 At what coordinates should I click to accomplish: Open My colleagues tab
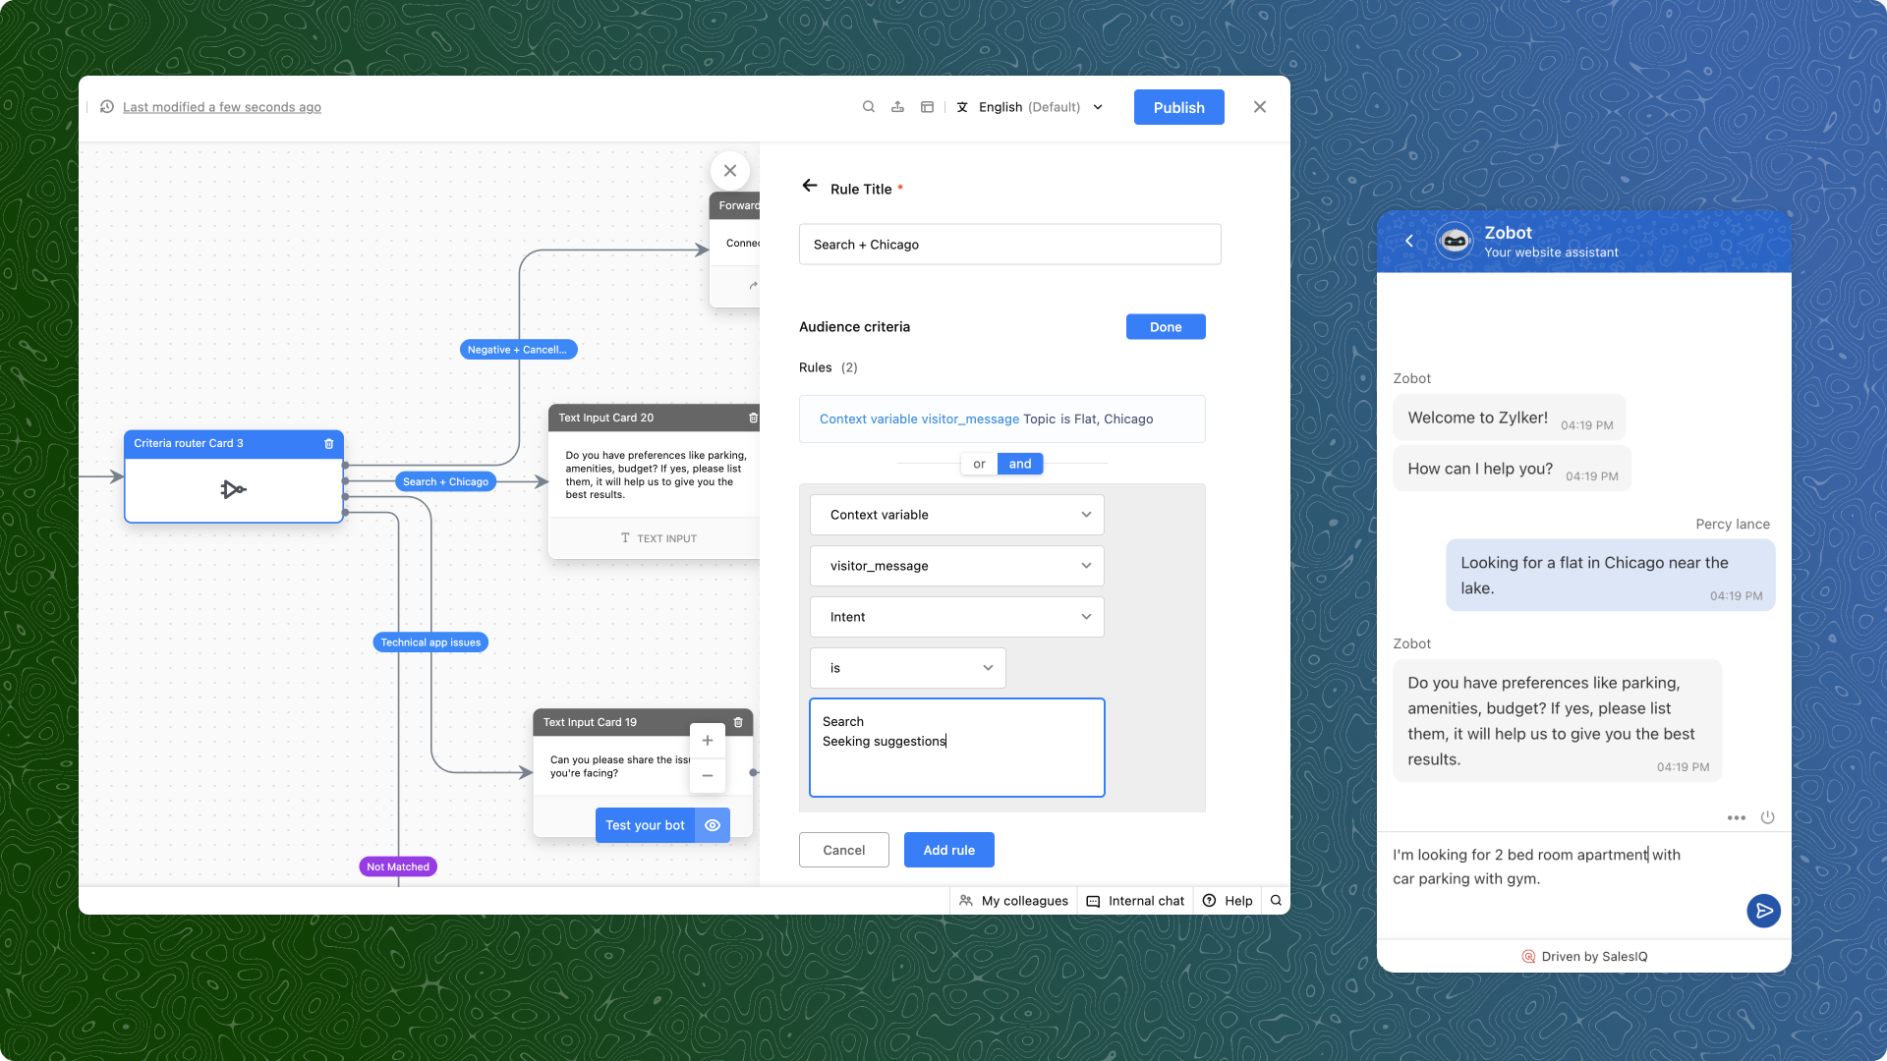pyautogui.click(x=1013, y=901)
